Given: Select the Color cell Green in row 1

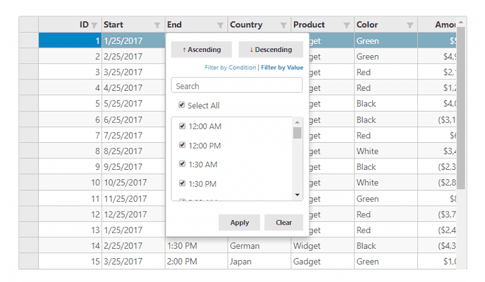Looking at the screenshot, I should point(386,41).
